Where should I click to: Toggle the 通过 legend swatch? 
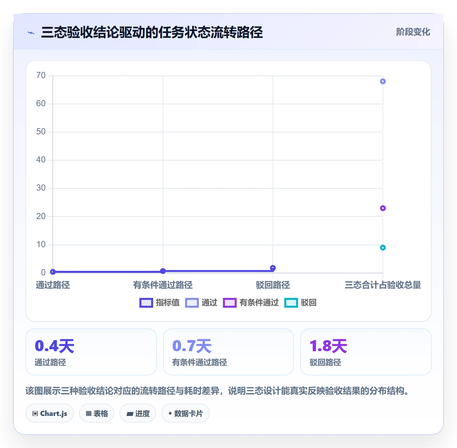[x=192, y=303]
